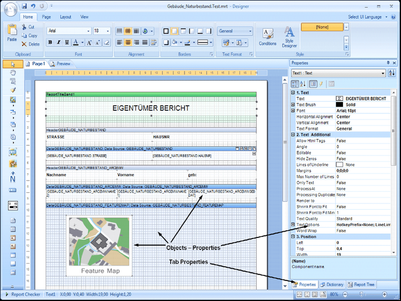Show the events tab lightning icon

click(x=321, y=84)
